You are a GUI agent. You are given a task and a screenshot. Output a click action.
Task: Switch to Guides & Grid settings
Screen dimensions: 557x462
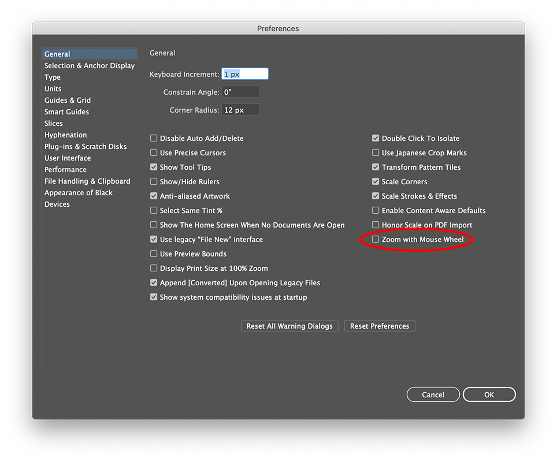click(67, 100)
